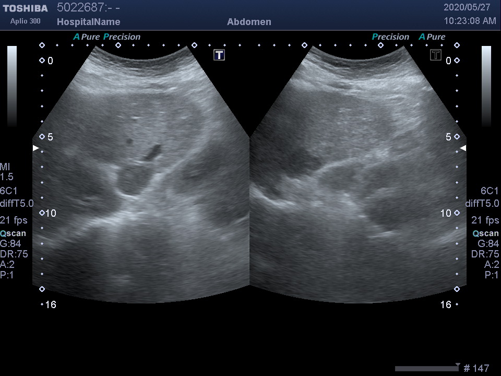Click the HospitalName label
501x376 pixels.
(x=89, y=22)
